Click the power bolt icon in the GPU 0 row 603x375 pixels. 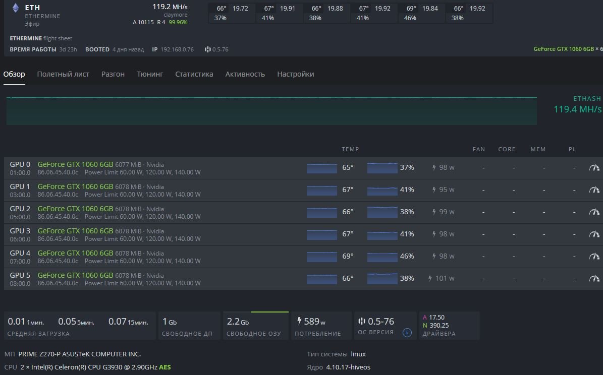434,167
